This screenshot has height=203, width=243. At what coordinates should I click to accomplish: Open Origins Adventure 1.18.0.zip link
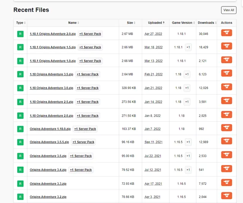(50, 129)
